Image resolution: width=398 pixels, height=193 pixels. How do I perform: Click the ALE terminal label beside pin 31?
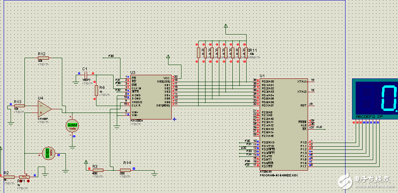pos(319,127)
